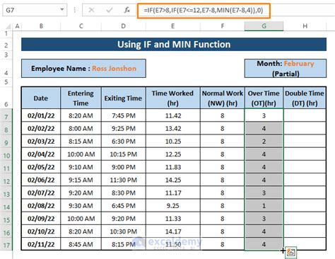Image resolution: width=335 pixels, height=259 pixels.
Task: Select entering time cell 9:30 AM
Action: click(x=81, y=206)
